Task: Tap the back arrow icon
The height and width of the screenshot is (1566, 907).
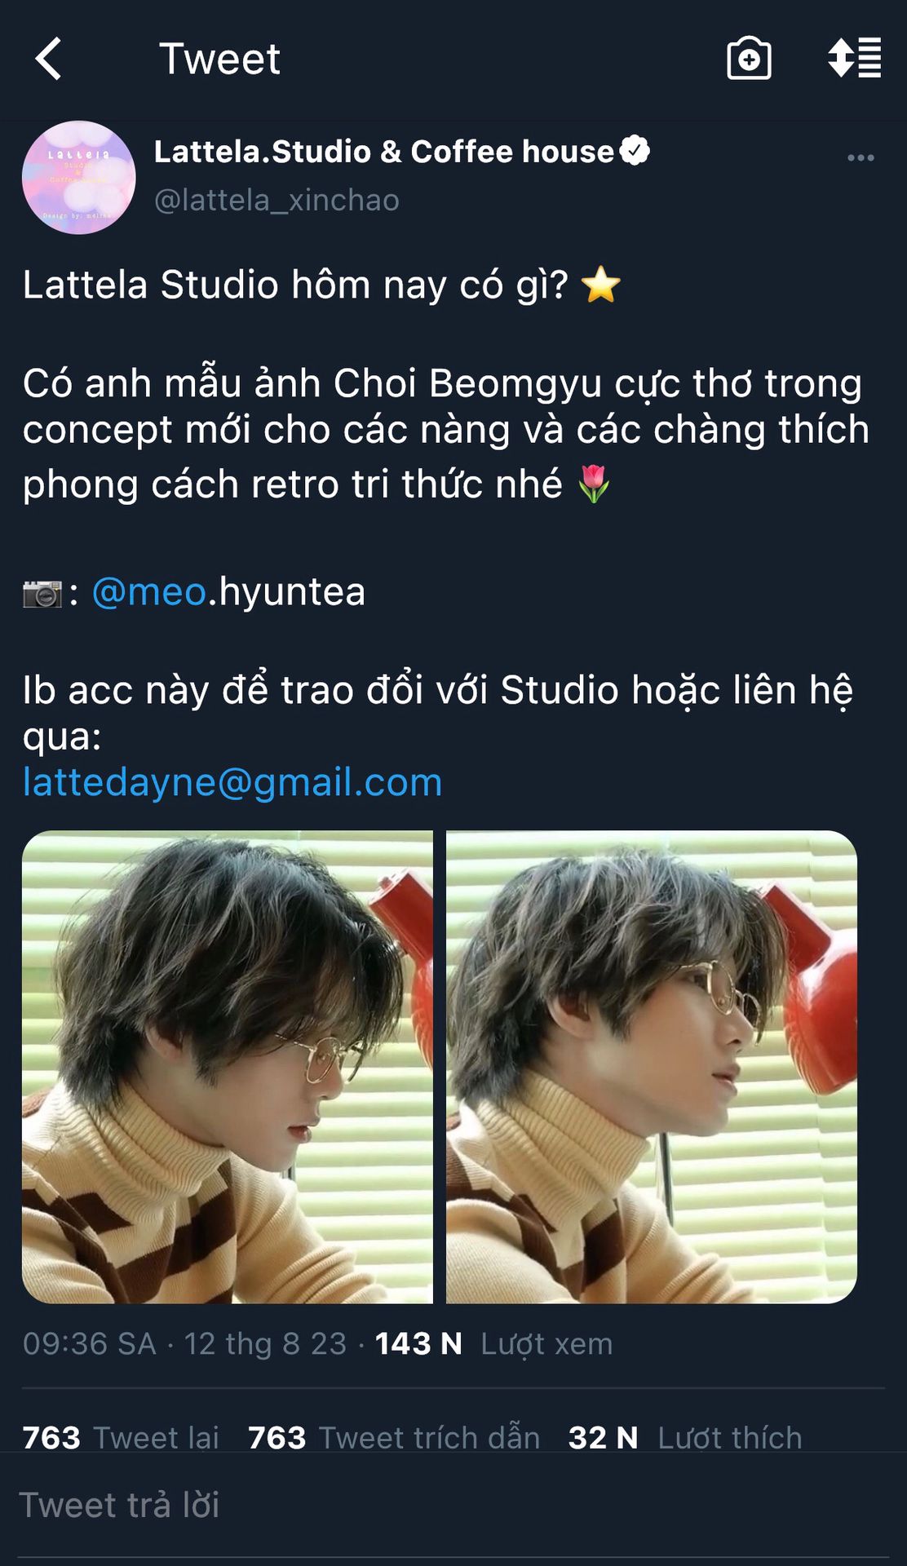Action: [49, 59]
